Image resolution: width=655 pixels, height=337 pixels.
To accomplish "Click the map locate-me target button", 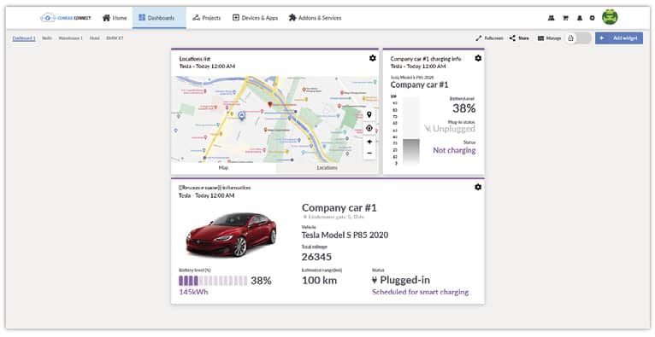I will click(369, 128).
